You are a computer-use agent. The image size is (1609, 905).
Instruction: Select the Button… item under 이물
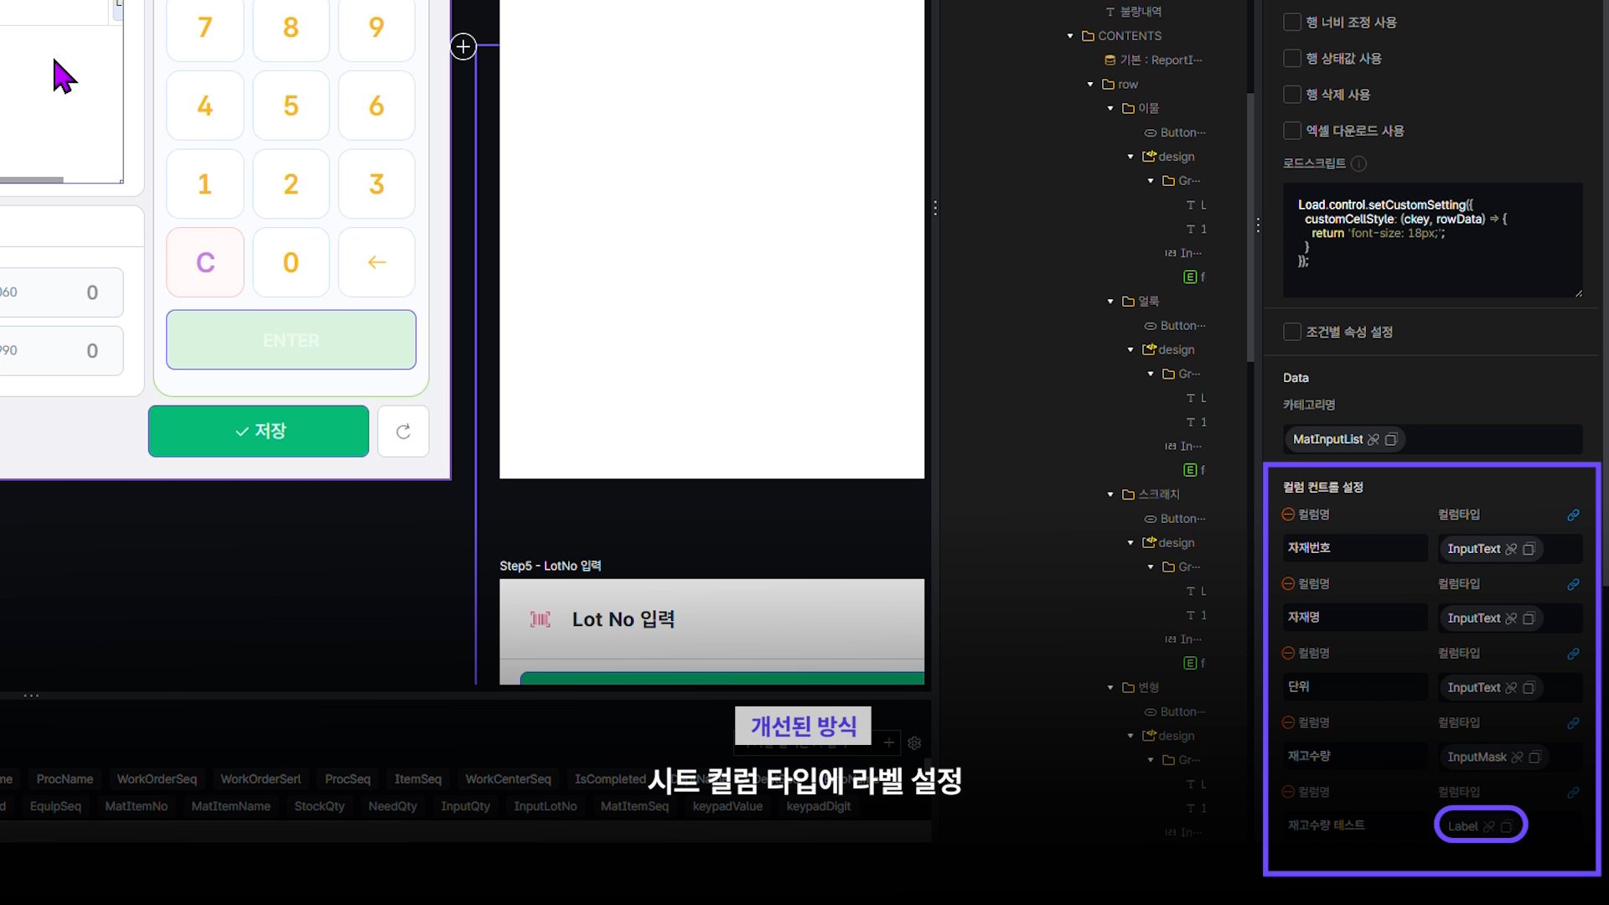(1175, 132)
